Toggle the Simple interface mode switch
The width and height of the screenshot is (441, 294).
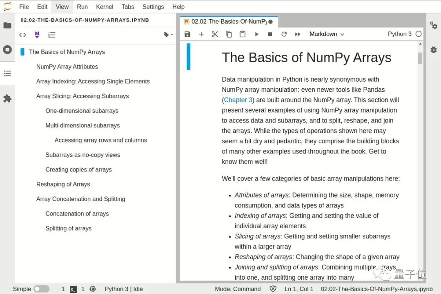(41, 289)
